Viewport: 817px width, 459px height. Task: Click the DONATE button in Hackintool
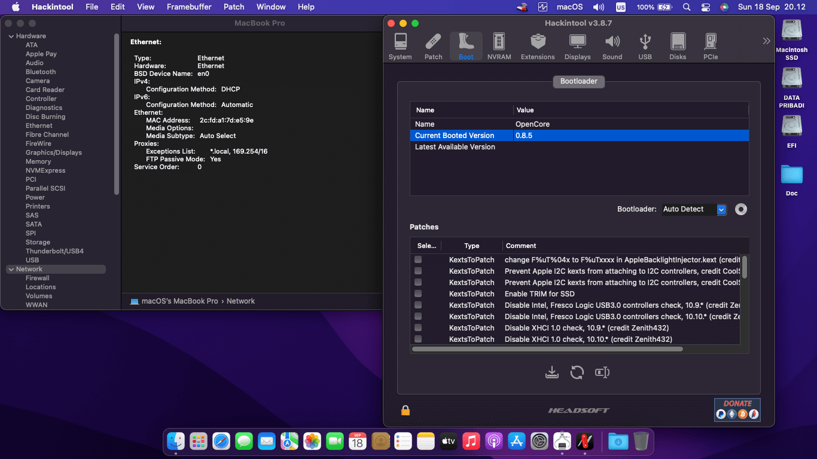click(737, 409)
